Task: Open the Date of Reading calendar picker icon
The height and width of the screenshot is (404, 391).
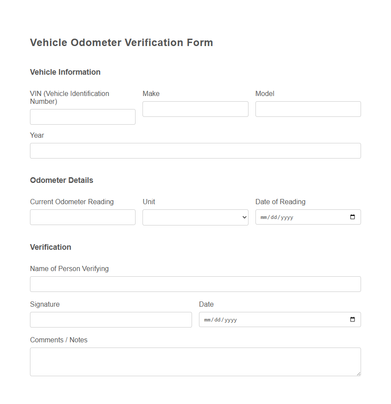Action: tap(352, 217)
